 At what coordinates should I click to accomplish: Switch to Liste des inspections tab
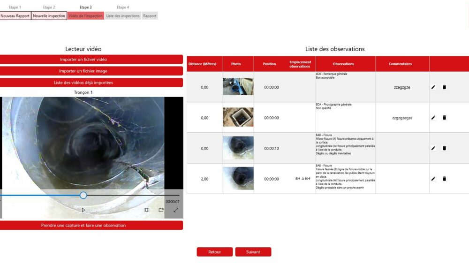pos(123,16)
